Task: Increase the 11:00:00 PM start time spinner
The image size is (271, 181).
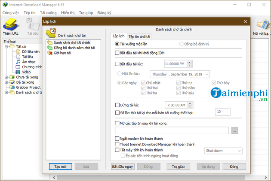Action: pyautogui.click(x=189, y=62)
